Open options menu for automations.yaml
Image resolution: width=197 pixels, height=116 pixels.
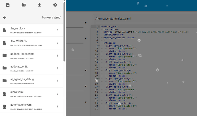(58, 107)
